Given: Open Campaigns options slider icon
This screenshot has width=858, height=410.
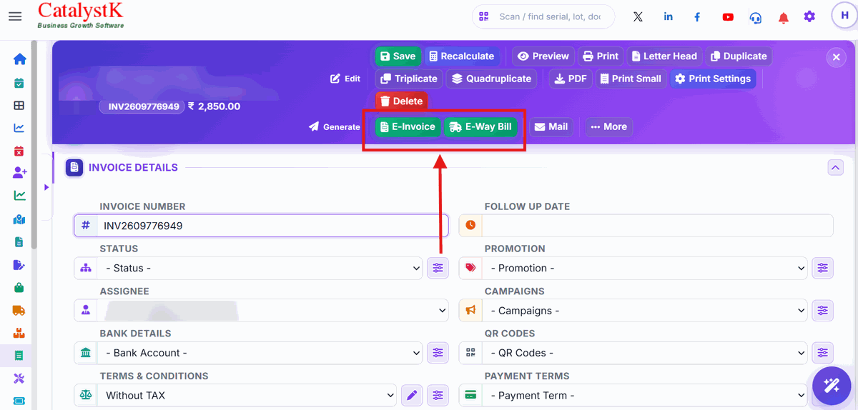Looking at the screenshot, I should pyautogui.click(x=823, y=311).
